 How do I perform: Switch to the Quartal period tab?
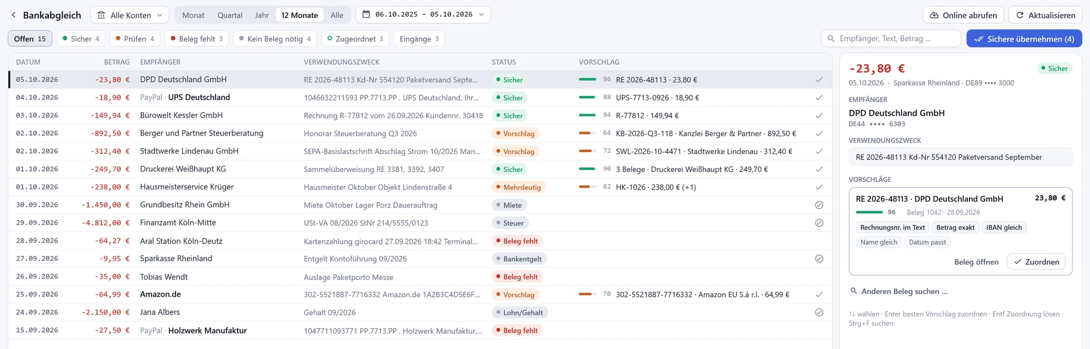coord(229,15)
